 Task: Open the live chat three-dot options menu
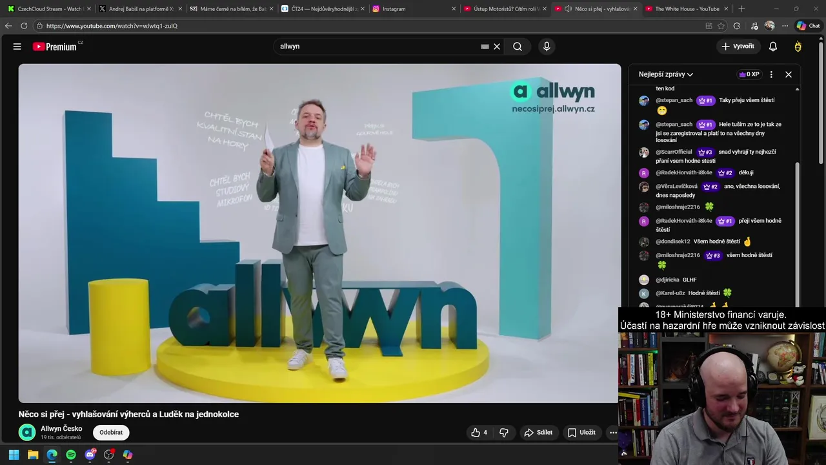771,74
